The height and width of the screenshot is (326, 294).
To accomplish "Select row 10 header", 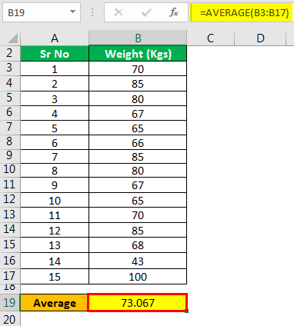I will pos(10,170).
